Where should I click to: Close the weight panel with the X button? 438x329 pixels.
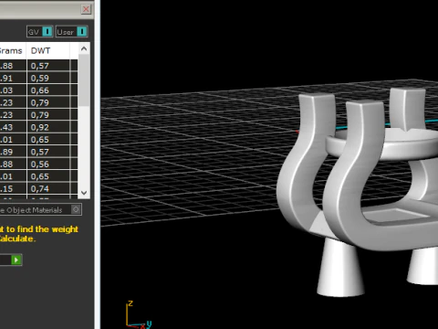click(x=86, y=9)
